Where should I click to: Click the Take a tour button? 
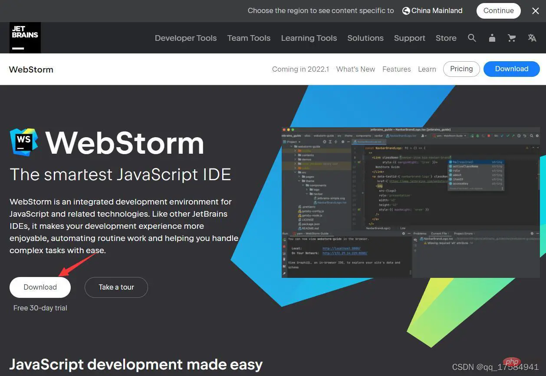[116, 287]
